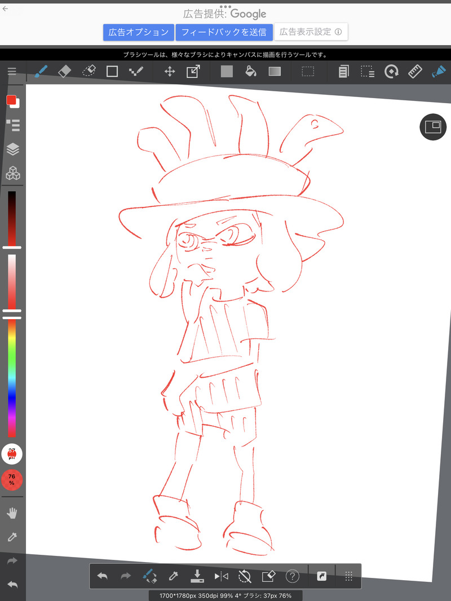The image size is (451, 601).
Task: Redo using the bottom toolbar arrow
Action: [126, 576]
